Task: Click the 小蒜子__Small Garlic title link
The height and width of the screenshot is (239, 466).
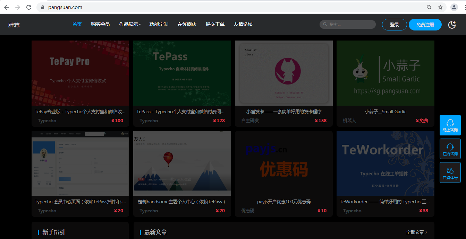Action: pyautogui.click(x=385, y=112)
